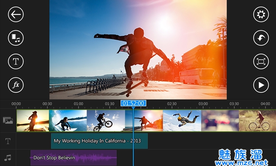Jump to 04:00 on timeline ruler
The image size is (276, 166).
tap(265, 104)
